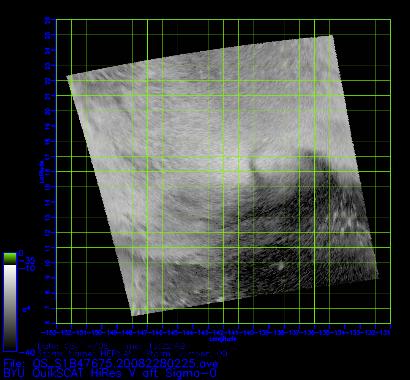Click the green section of the color bar

[x=10, y=259]
